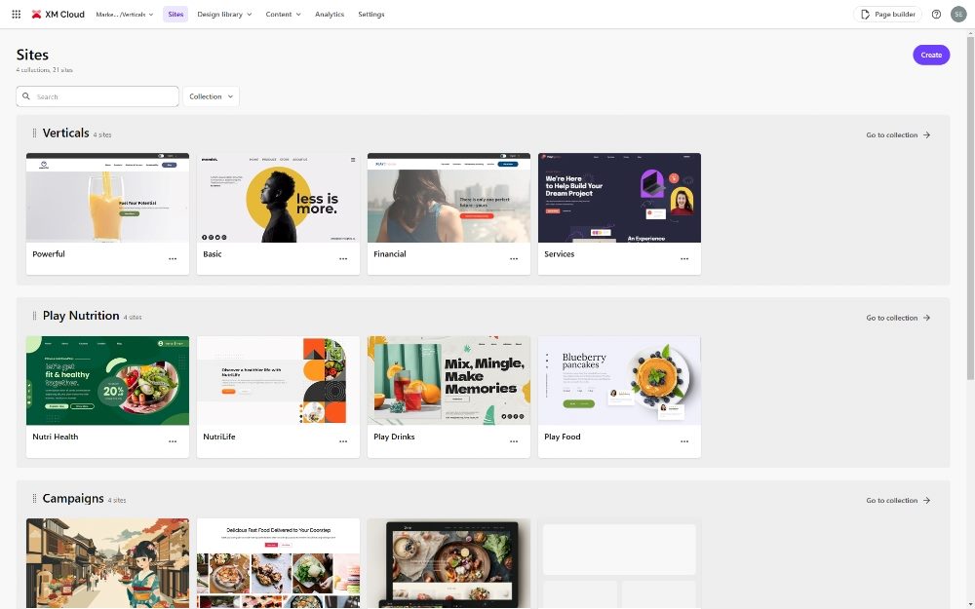The image size is (975, 609).
Task: Click the XM Cloud logo
Action: click(58, 15)
